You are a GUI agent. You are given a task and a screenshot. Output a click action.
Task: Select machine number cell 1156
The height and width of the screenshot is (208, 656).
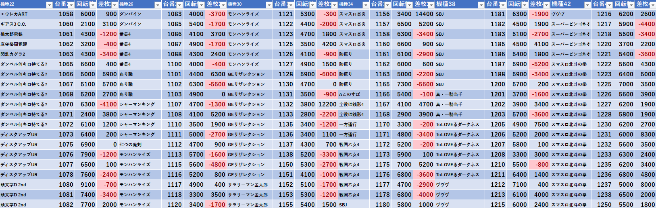tap(381, 14)
